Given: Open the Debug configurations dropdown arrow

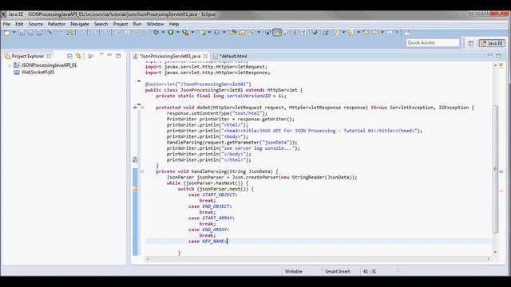Looking at the screenshot, I should (x=163, y=33).
